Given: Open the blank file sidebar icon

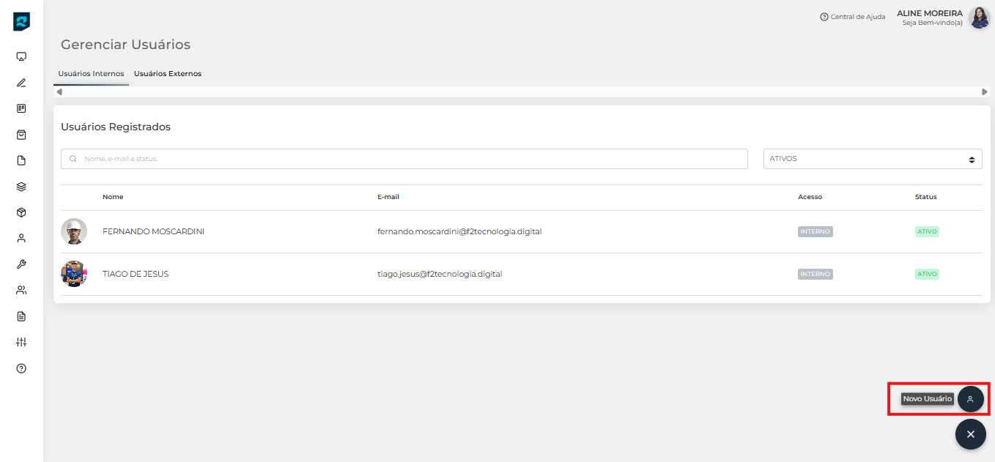Looking at the screenshot, I should pos(21,160).
